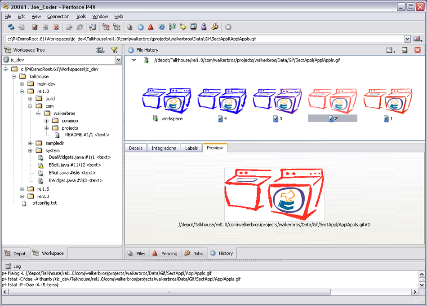Viewport: 427px width, 306px height.
Task: Click the Log pane horizontal scrollbar
Action: [x=211, y=292]
